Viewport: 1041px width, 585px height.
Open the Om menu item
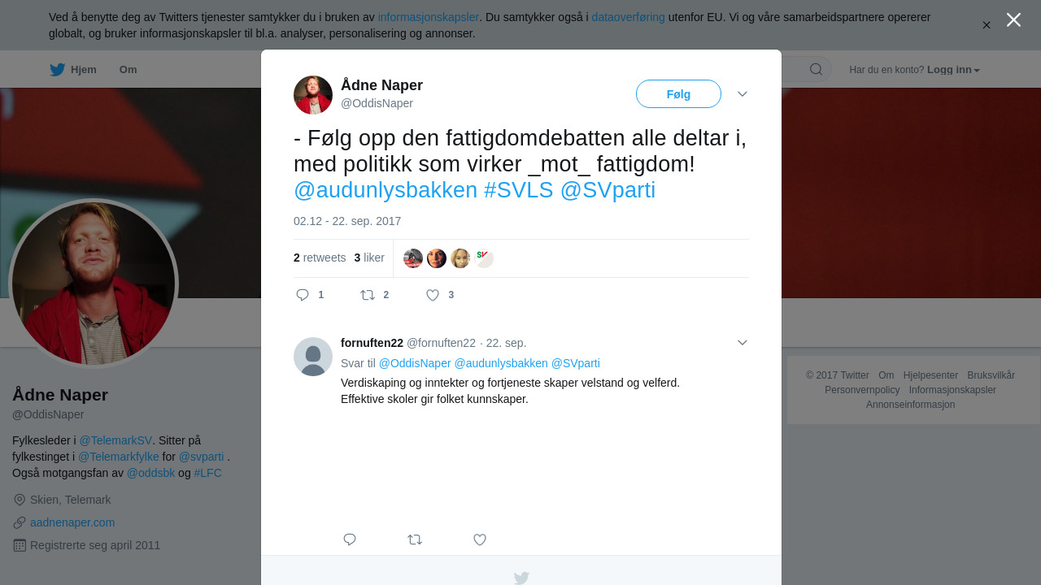128,70
